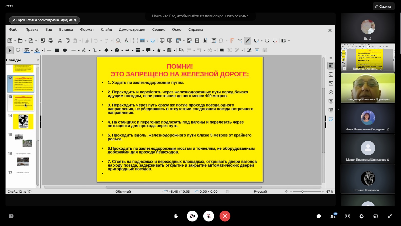Open the Сервис menu
This screenshot has width=401, height=226.
click(158, 29)
